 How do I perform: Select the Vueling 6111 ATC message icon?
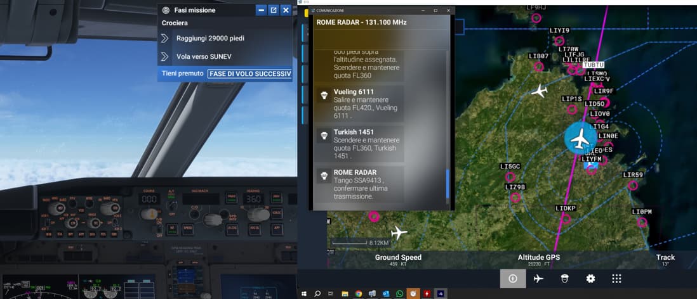click(x=324, y=96)
